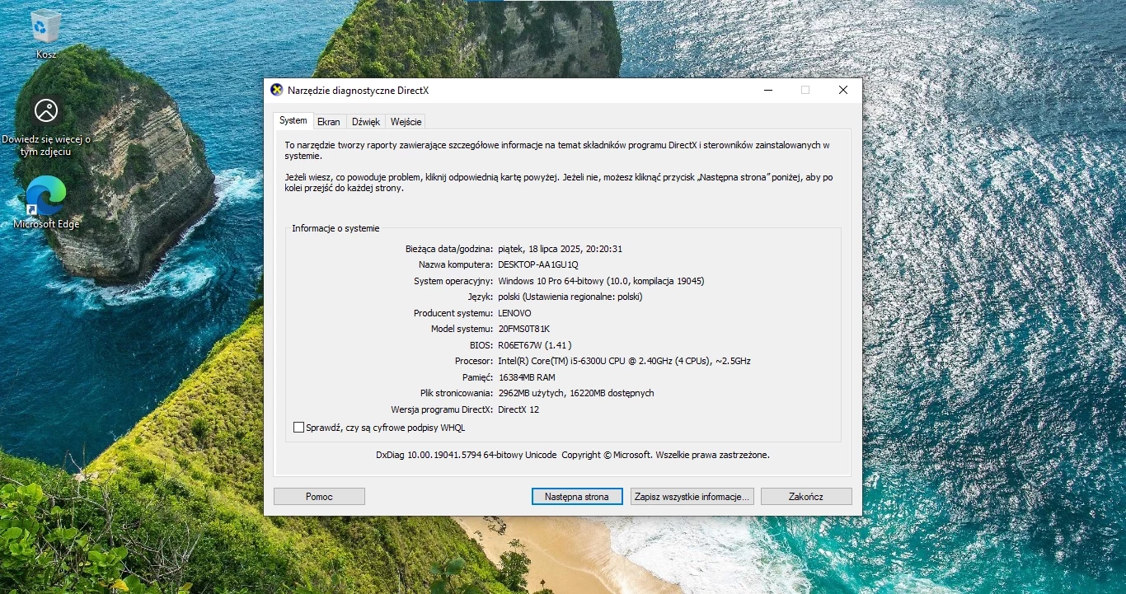This screenshot has height=594, width=1126.
Task: Click the '2962MB użytych' page file value
Action: (x=576, y=393)
